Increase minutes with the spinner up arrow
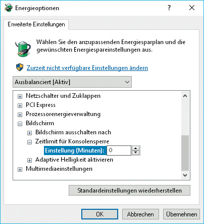204x224 pixels. point(135,148)
